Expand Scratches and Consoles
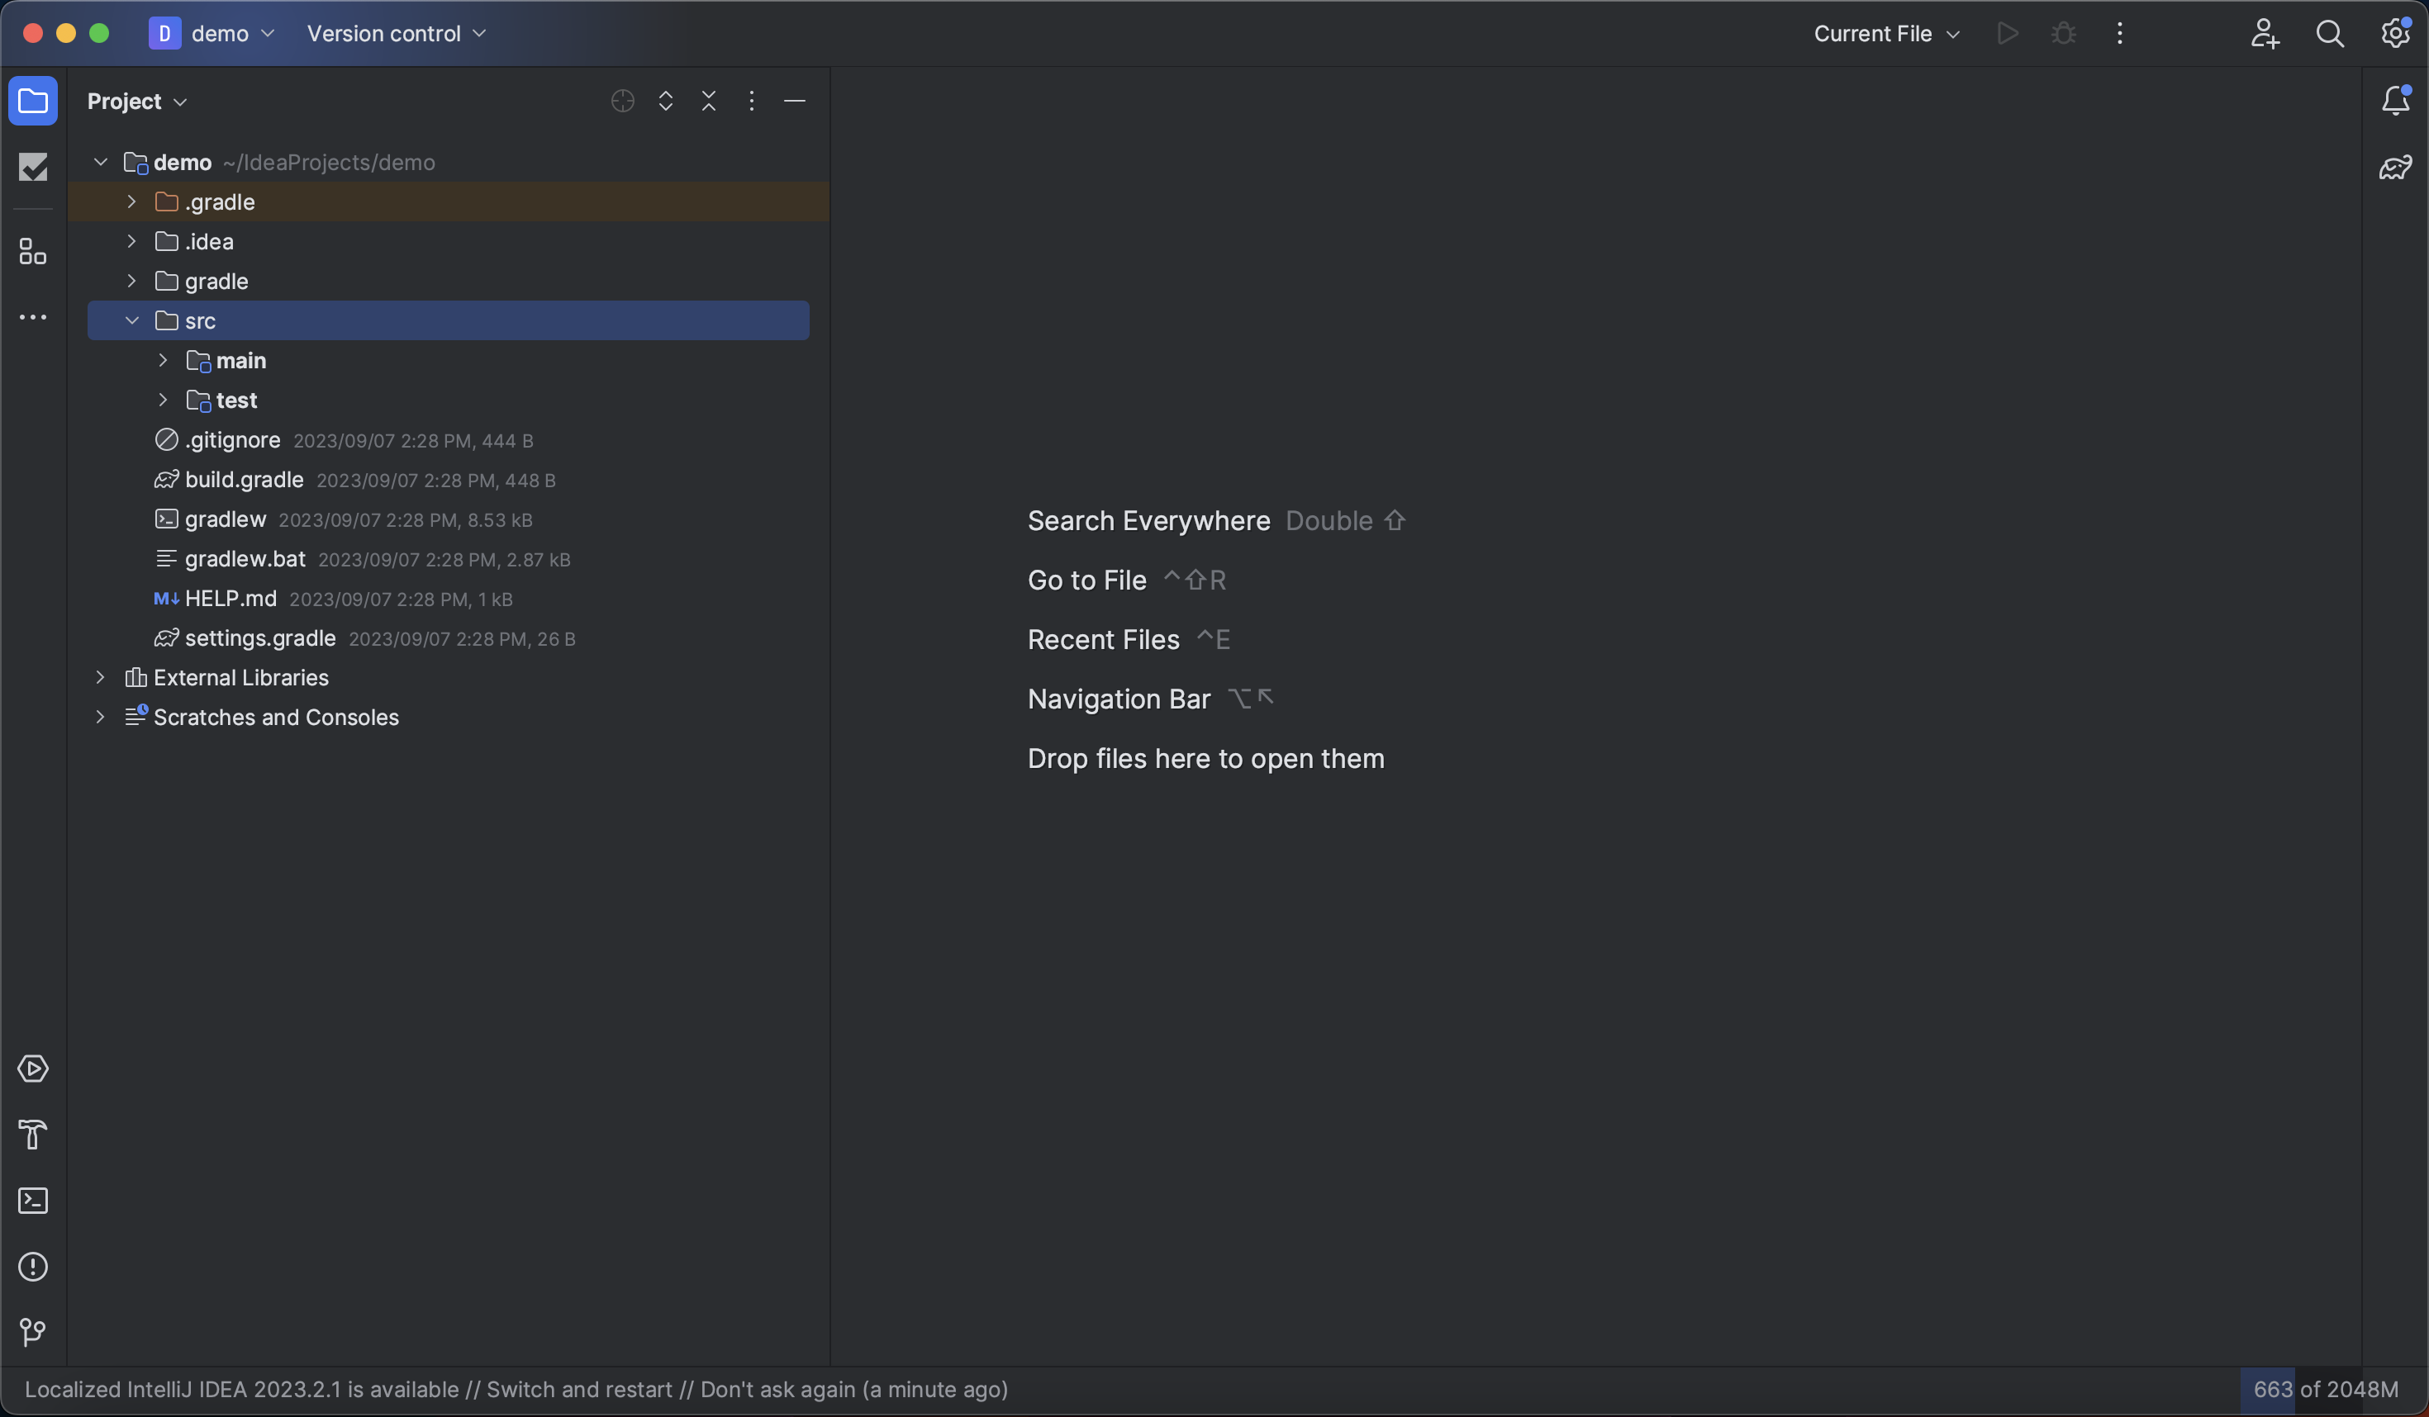 coord(100,718)
